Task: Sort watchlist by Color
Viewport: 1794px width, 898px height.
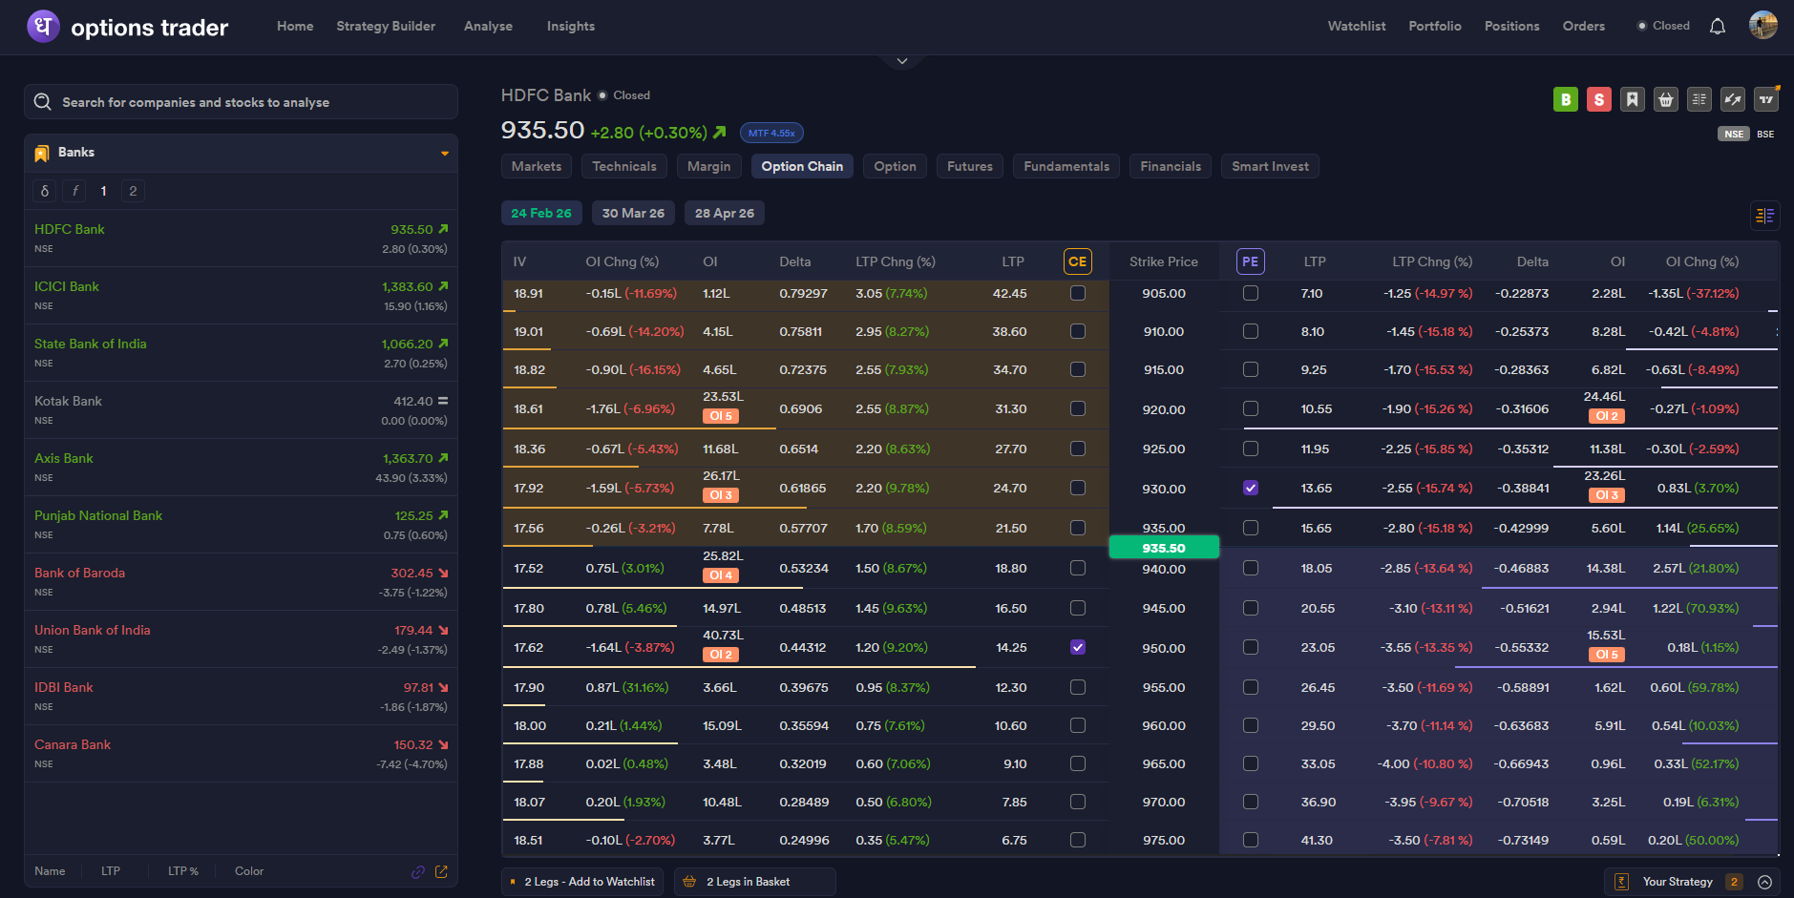Action: pos(249,871)
